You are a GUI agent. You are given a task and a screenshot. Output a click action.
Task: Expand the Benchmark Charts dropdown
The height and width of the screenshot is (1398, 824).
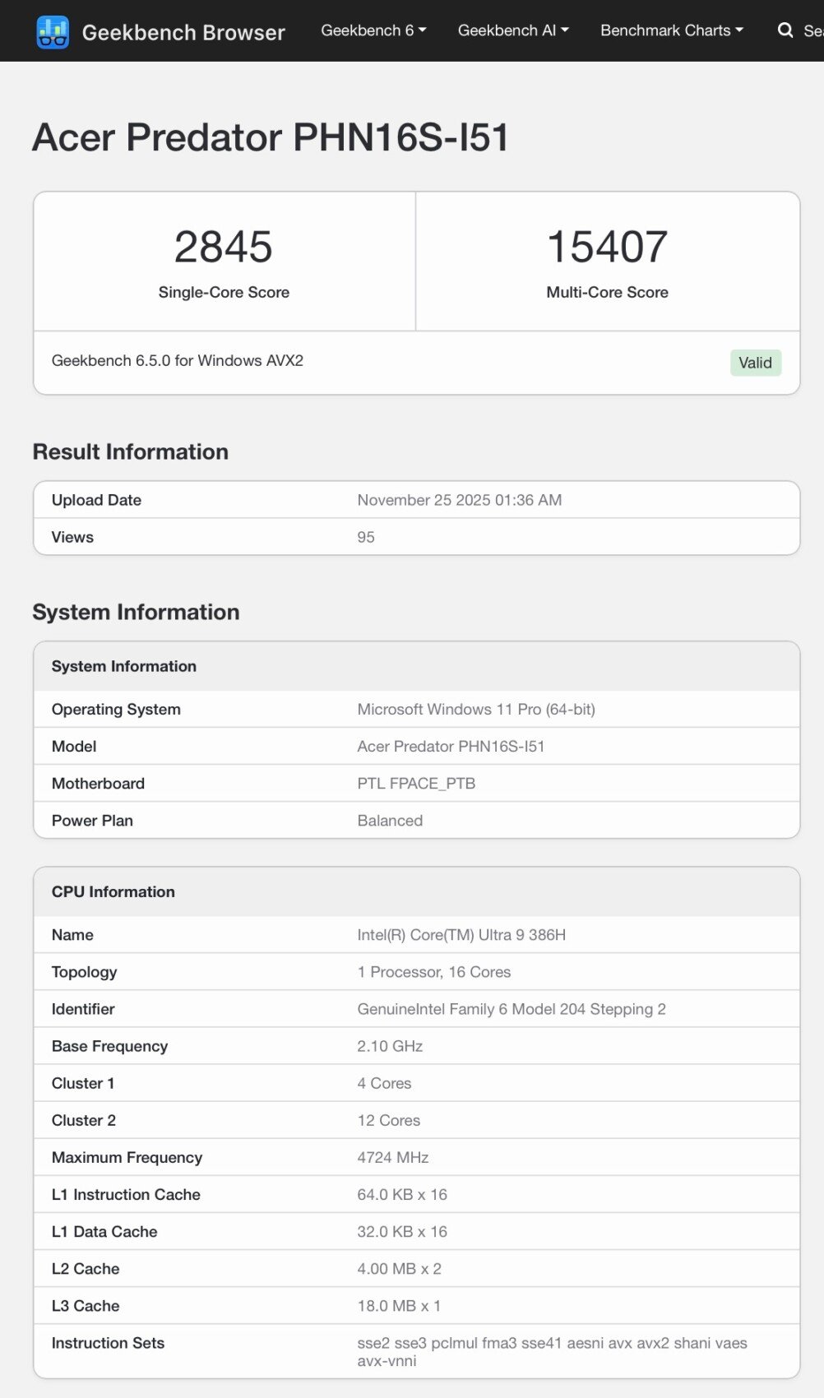click(671, 30)
